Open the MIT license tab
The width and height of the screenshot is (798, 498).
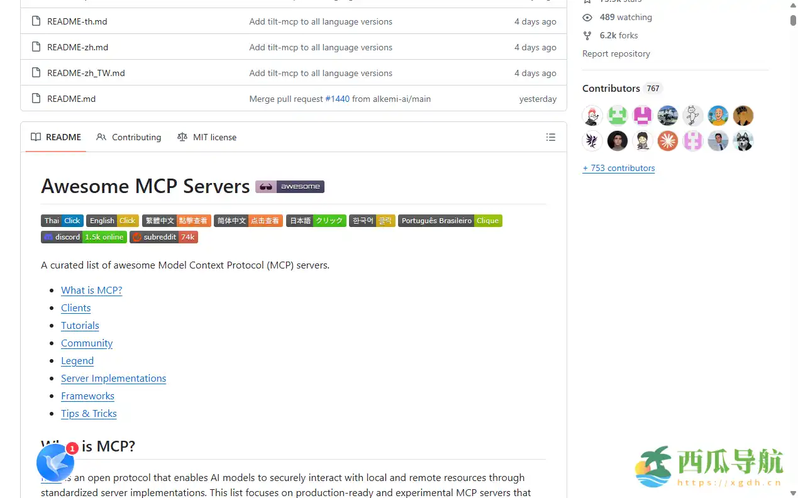tap(214, 137)
